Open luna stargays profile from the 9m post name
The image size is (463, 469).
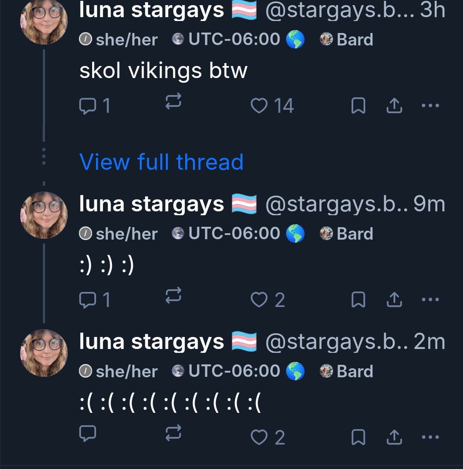tap(151, 204)
